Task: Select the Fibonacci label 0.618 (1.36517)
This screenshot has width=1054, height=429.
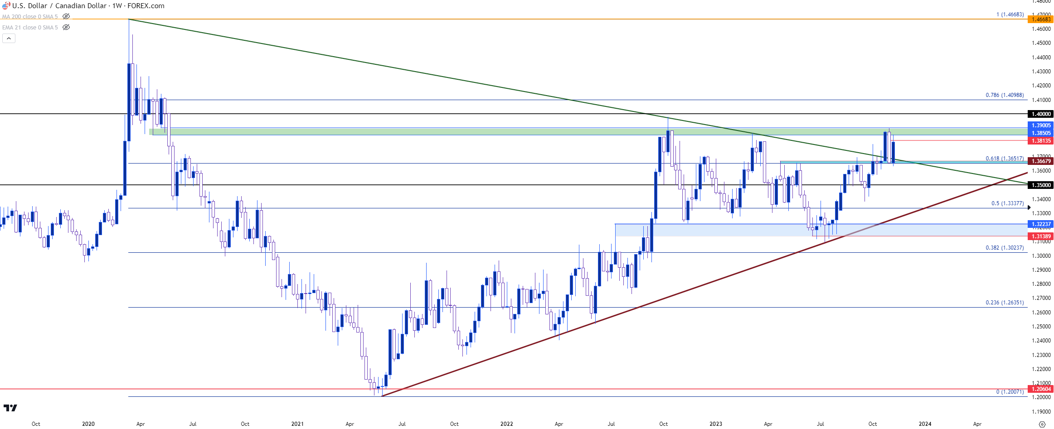Action: (1005, 159)
